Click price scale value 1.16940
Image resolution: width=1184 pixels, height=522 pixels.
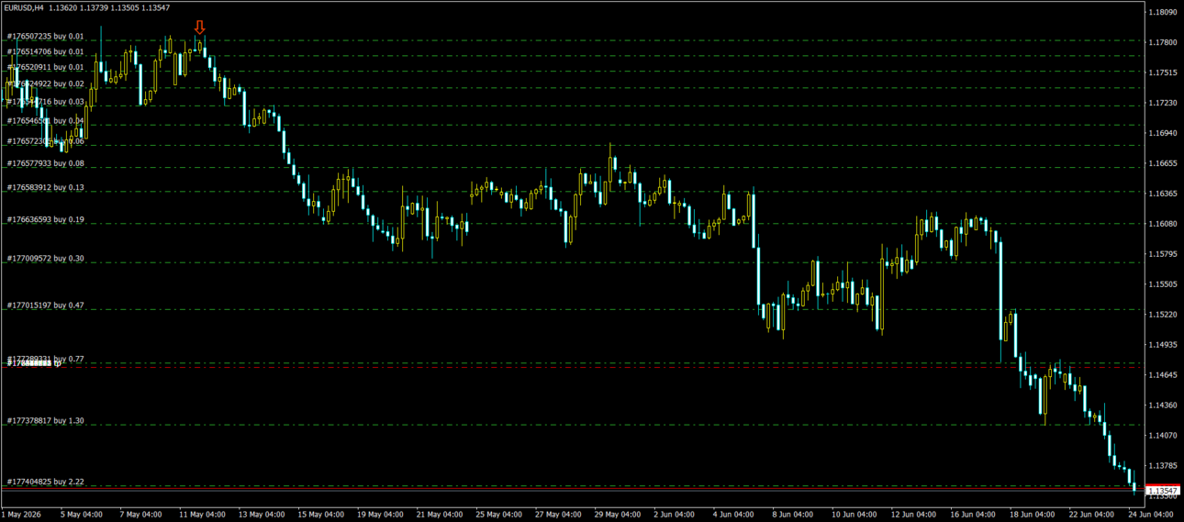coord(1163,133)
